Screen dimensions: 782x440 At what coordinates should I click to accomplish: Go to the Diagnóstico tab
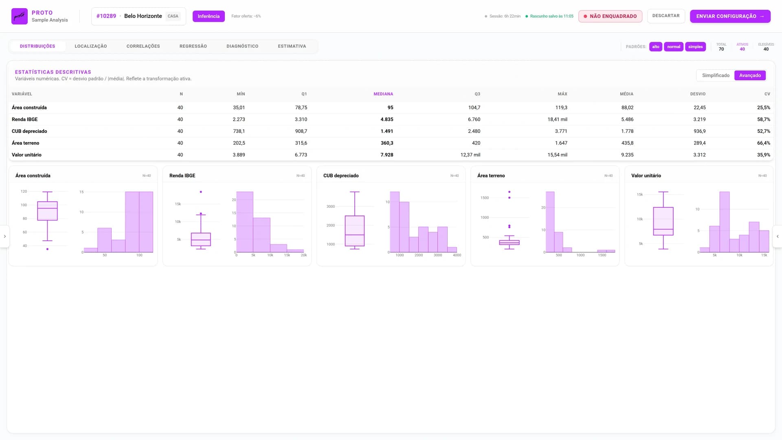pos(242,46)
